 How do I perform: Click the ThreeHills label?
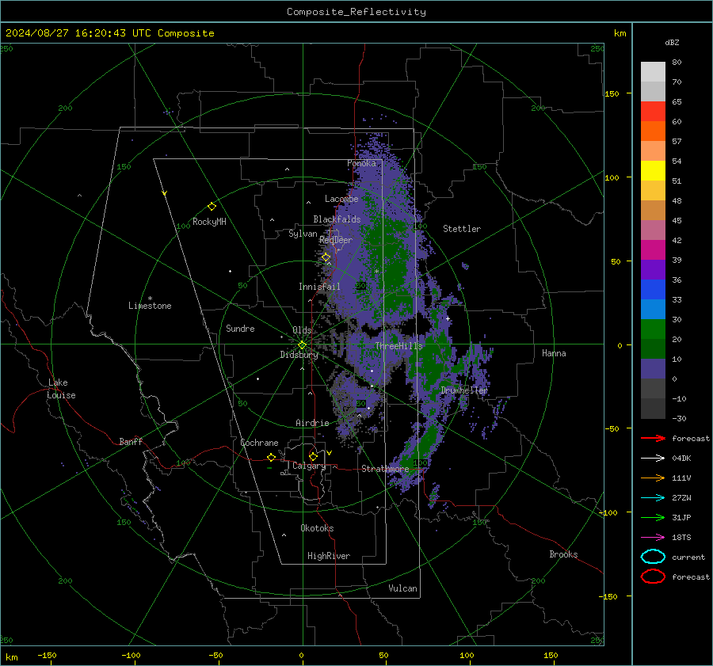click(x=398, y=346)
